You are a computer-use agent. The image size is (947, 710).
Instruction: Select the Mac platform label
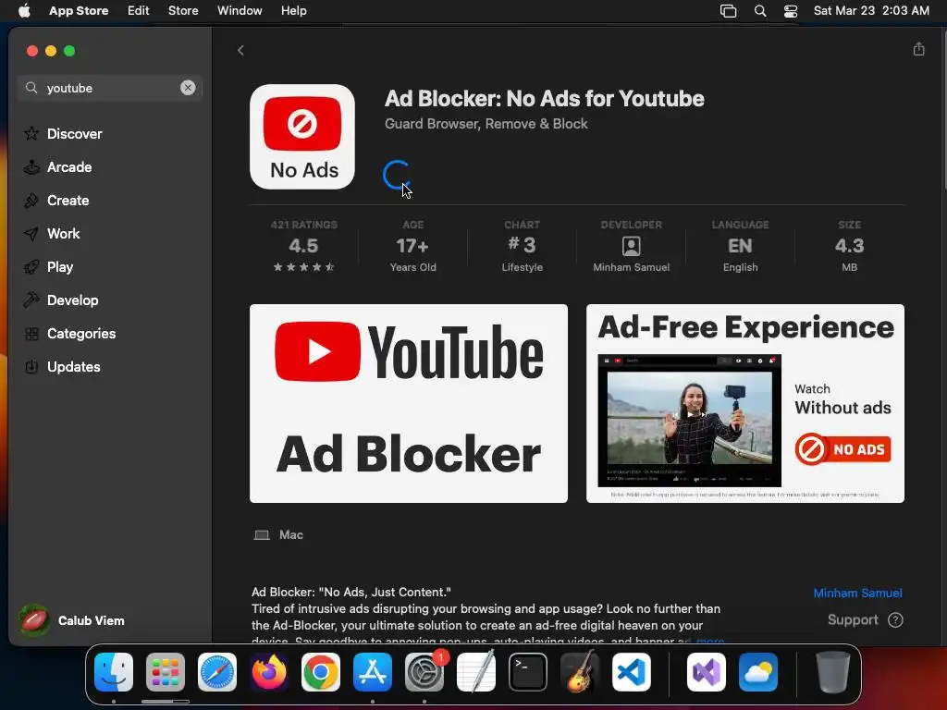(x=278, y=535)
